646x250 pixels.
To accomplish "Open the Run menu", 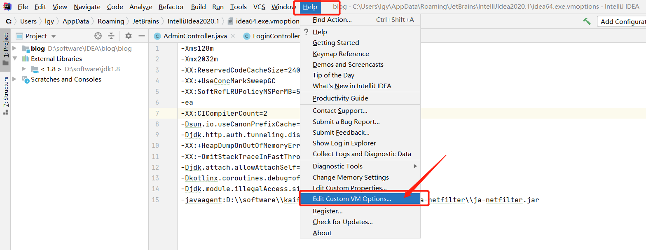I will point(218,7).
